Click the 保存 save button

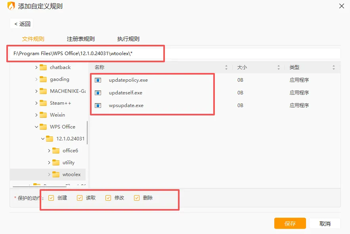(x=290, y=224)
